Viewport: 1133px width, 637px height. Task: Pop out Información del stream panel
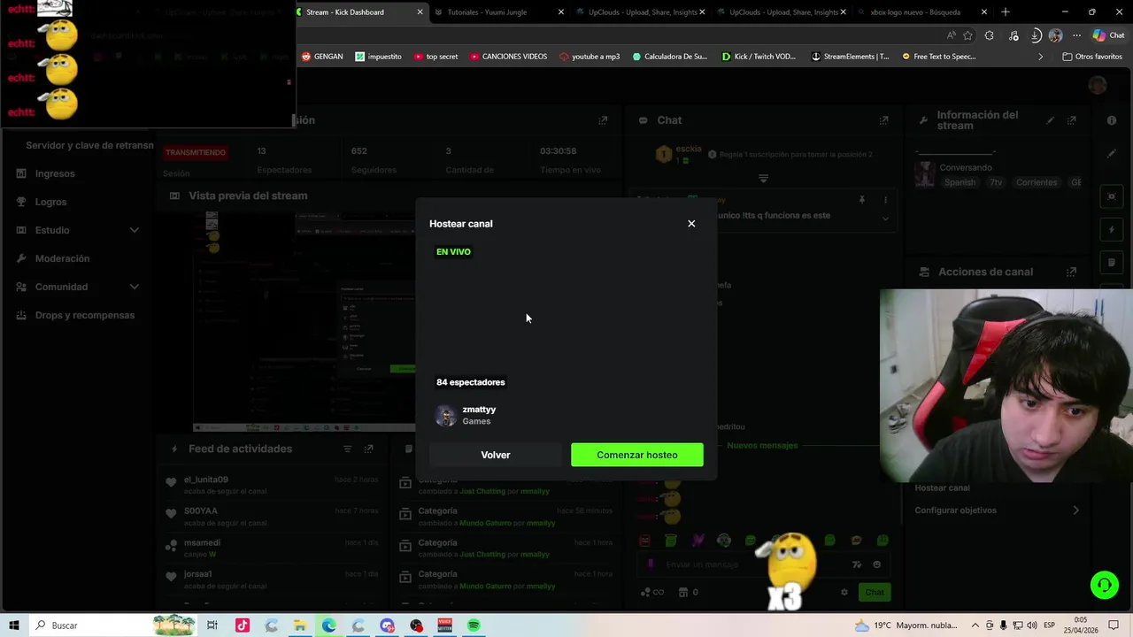(1071, 120)
